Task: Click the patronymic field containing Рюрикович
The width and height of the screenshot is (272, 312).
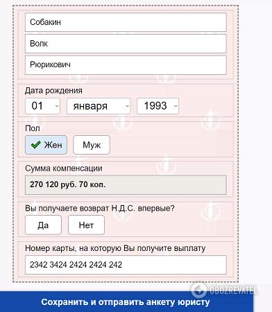Action: pyautogui.click(x=126, y=65)
